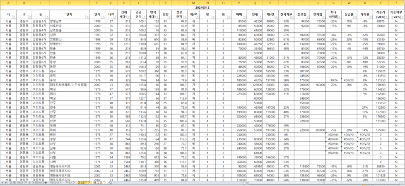Screen dimensions: 405x186
Task: Select the 성원 complex name cell
Action: coord(69,35)
